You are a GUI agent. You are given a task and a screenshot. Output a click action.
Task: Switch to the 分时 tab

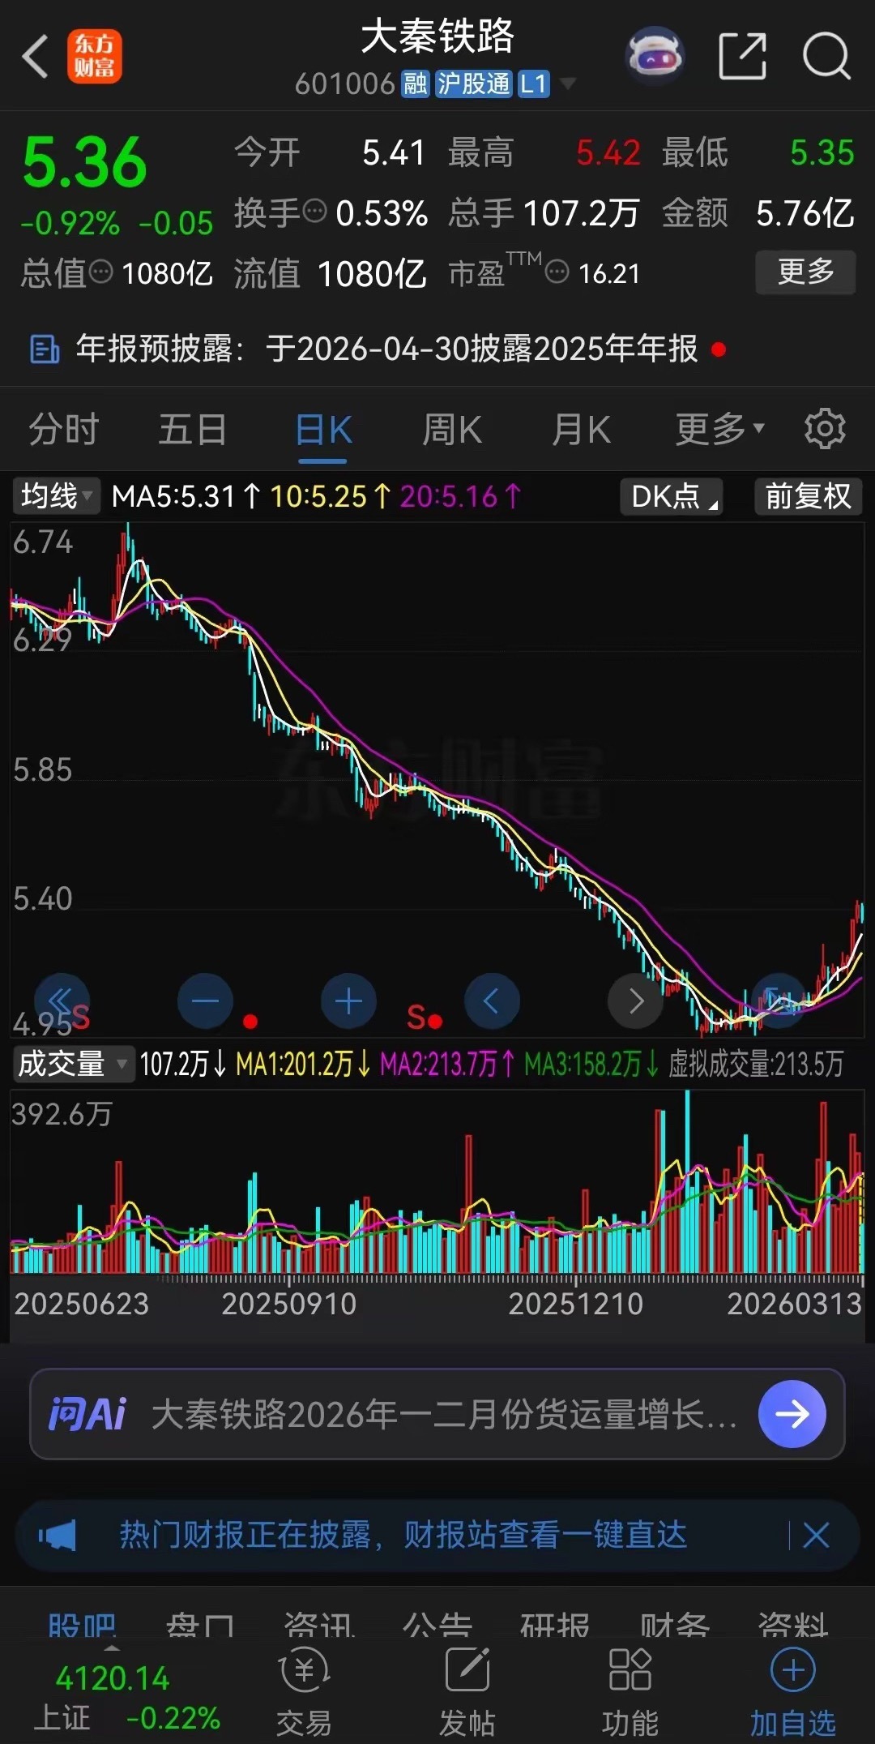tap(63, 429)
